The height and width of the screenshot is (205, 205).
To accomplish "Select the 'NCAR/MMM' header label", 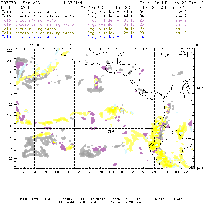I will pyautogui.click(x=72, y=3).
